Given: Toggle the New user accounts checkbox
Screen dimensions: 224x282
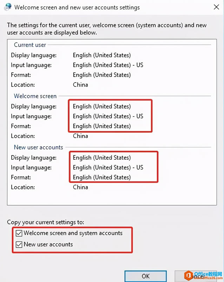Looking at the screenshot, I should (19, 245).
